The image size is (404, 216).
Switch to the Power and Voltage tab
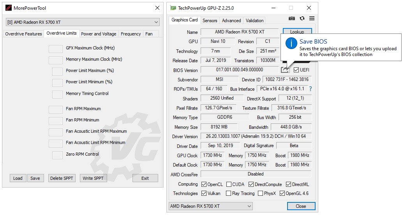99,34
